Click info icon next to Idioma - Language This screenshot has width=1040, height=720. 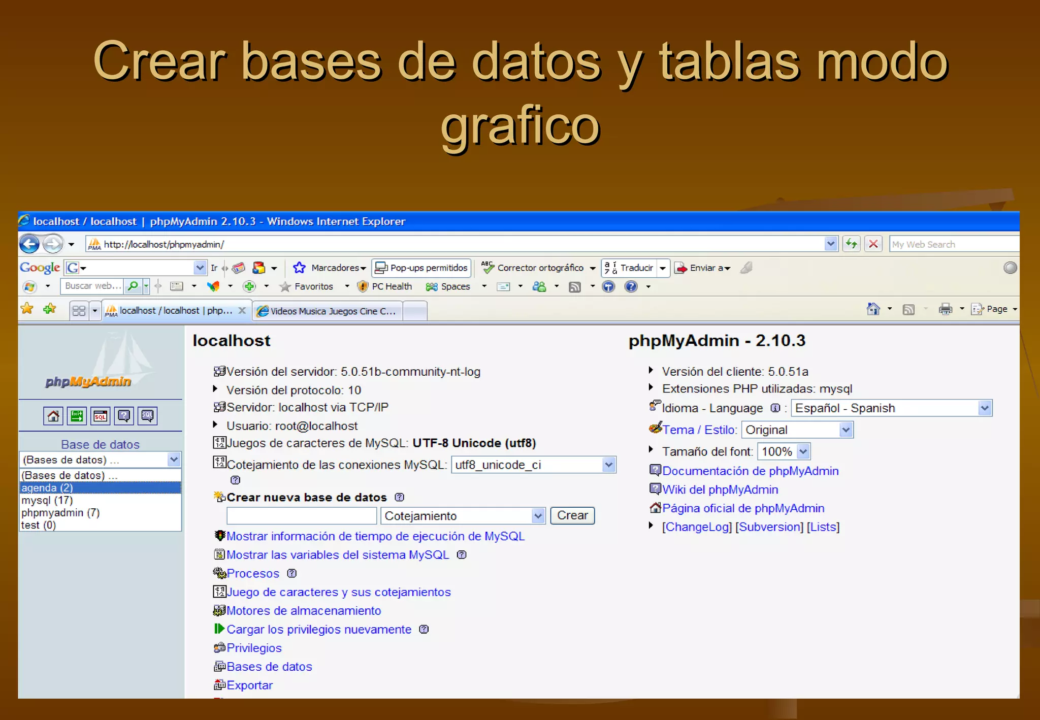click(x=775, y=408)
